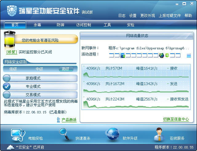This screenshot has height=151, width=197.
Task: Click the 电脑安检 button label
Action: pos(36,138)
